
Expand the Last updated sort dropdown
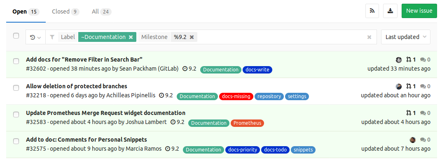pos(406,37)
